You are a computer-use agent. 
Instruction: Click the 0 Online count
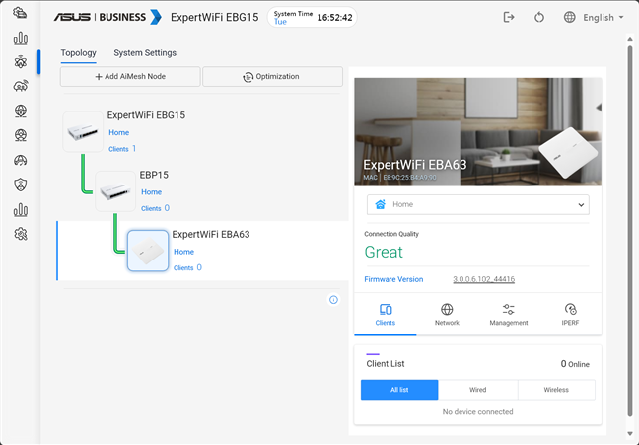tap(575, 364)
